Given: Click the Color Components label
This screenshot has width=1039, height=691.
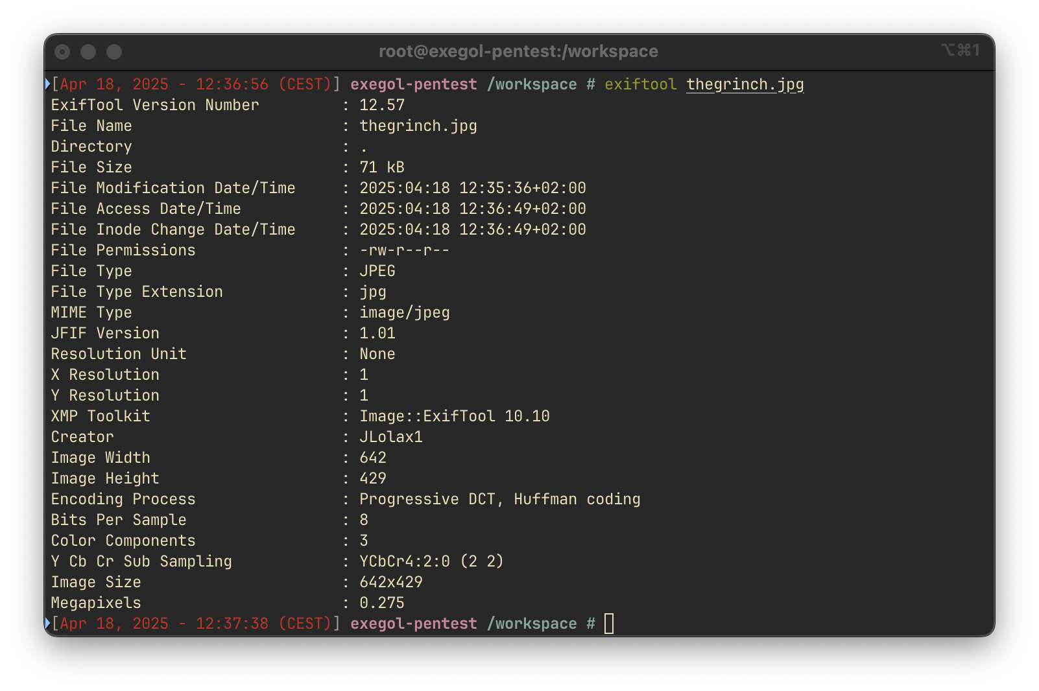Looking at the screenshot, I should (x=123, y=541).
